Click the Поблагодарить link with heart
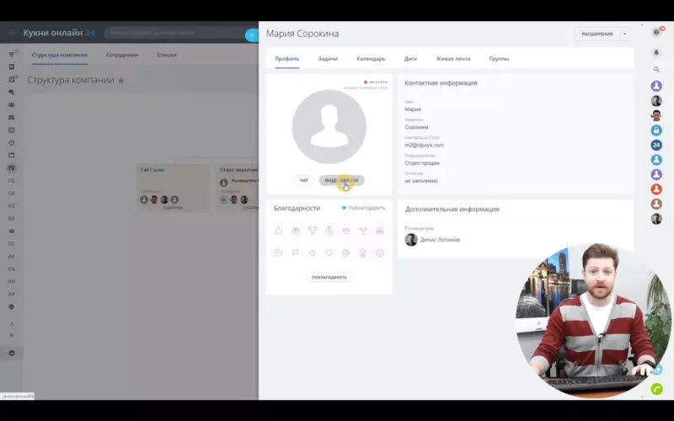This screenshot has width=674, height=421. [x=364, y=208]
